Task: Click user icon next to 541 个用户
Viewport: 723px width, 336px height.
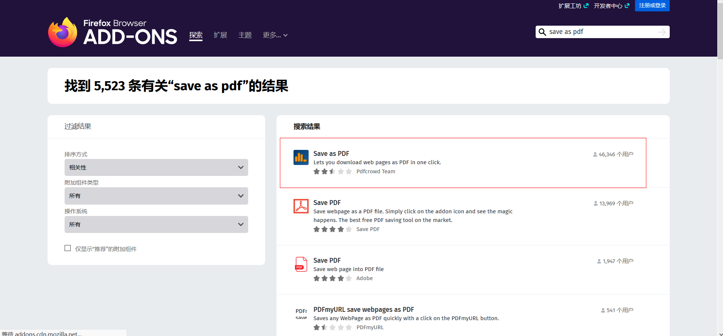Action: pyautogui.click(x=603, y=310)
